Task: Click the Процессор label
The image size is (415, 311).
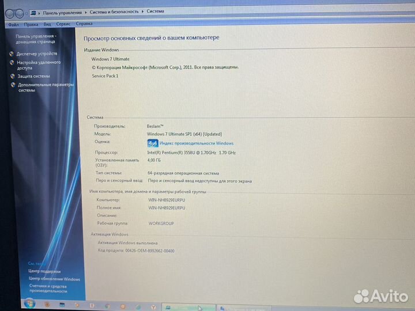Action: click(x=107, y=153)
